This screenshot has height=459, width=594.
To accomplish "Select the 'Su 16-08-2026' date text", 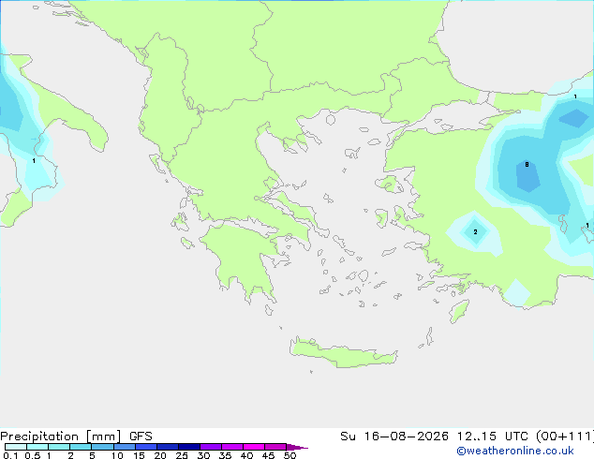I will (394, 437).
